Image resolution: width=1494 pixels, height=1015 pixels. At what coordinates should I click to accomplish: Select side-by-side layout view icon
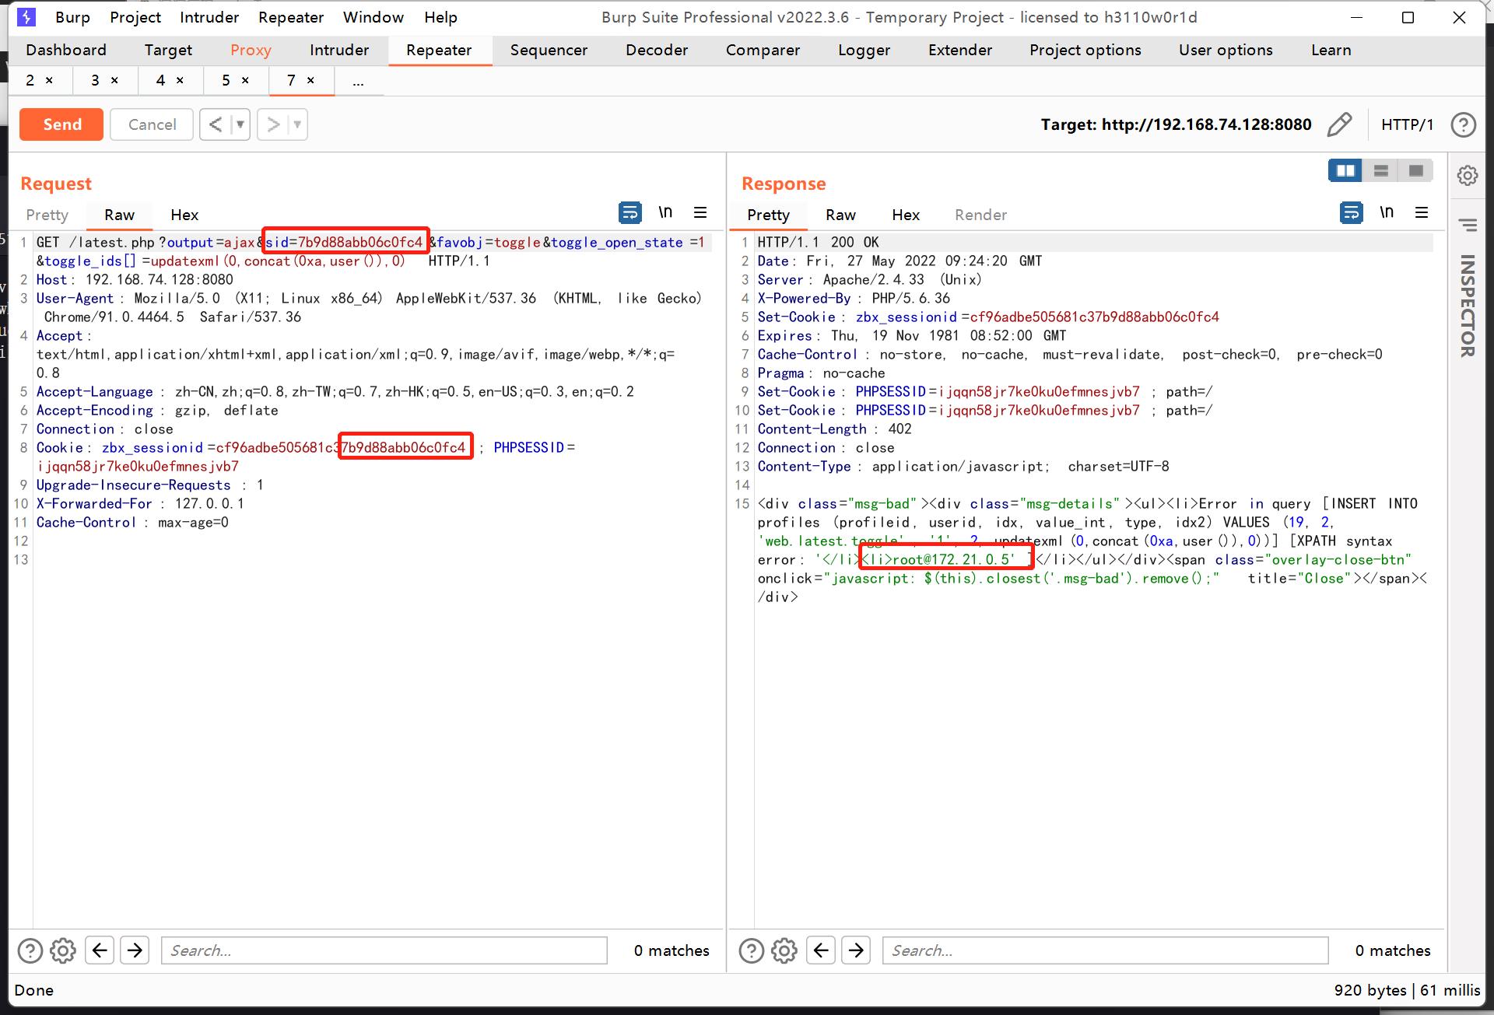coord(1345,170)
